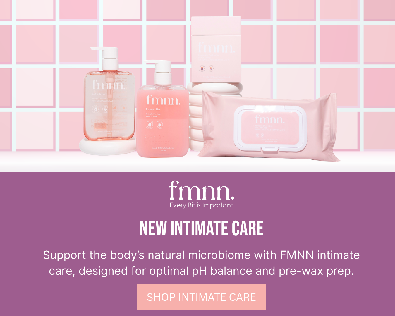Click the round badge icons on pink bottle
395x316 pixels.
pos(154,125)
